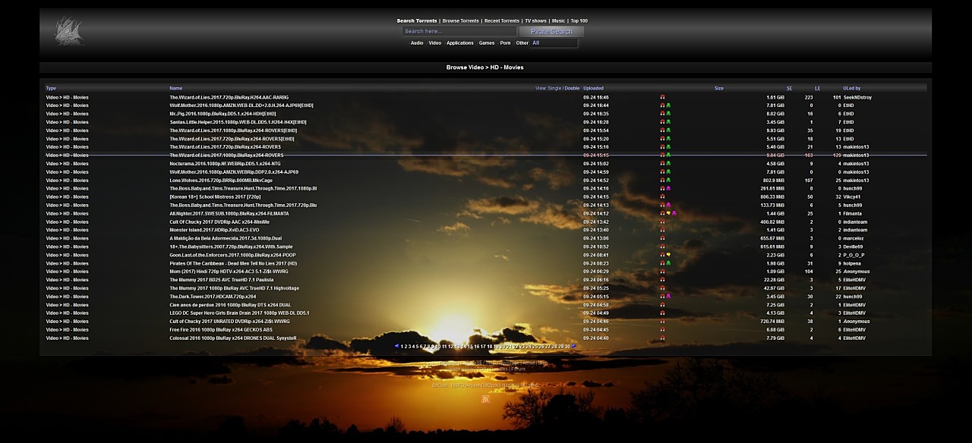Switch view to Double
This screenshot has height=443, width=972.
(572, 89)
